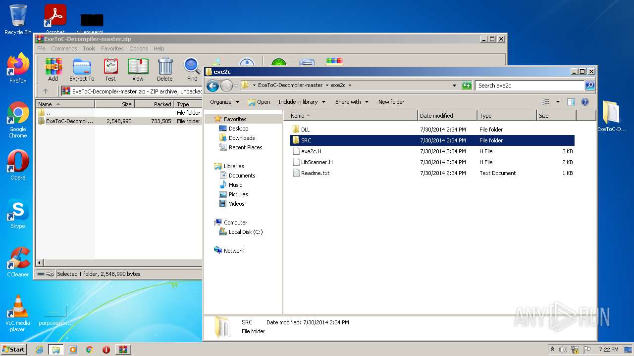
Task: Sort Explorer files by Type column
Action: click(x=507, y=116)
